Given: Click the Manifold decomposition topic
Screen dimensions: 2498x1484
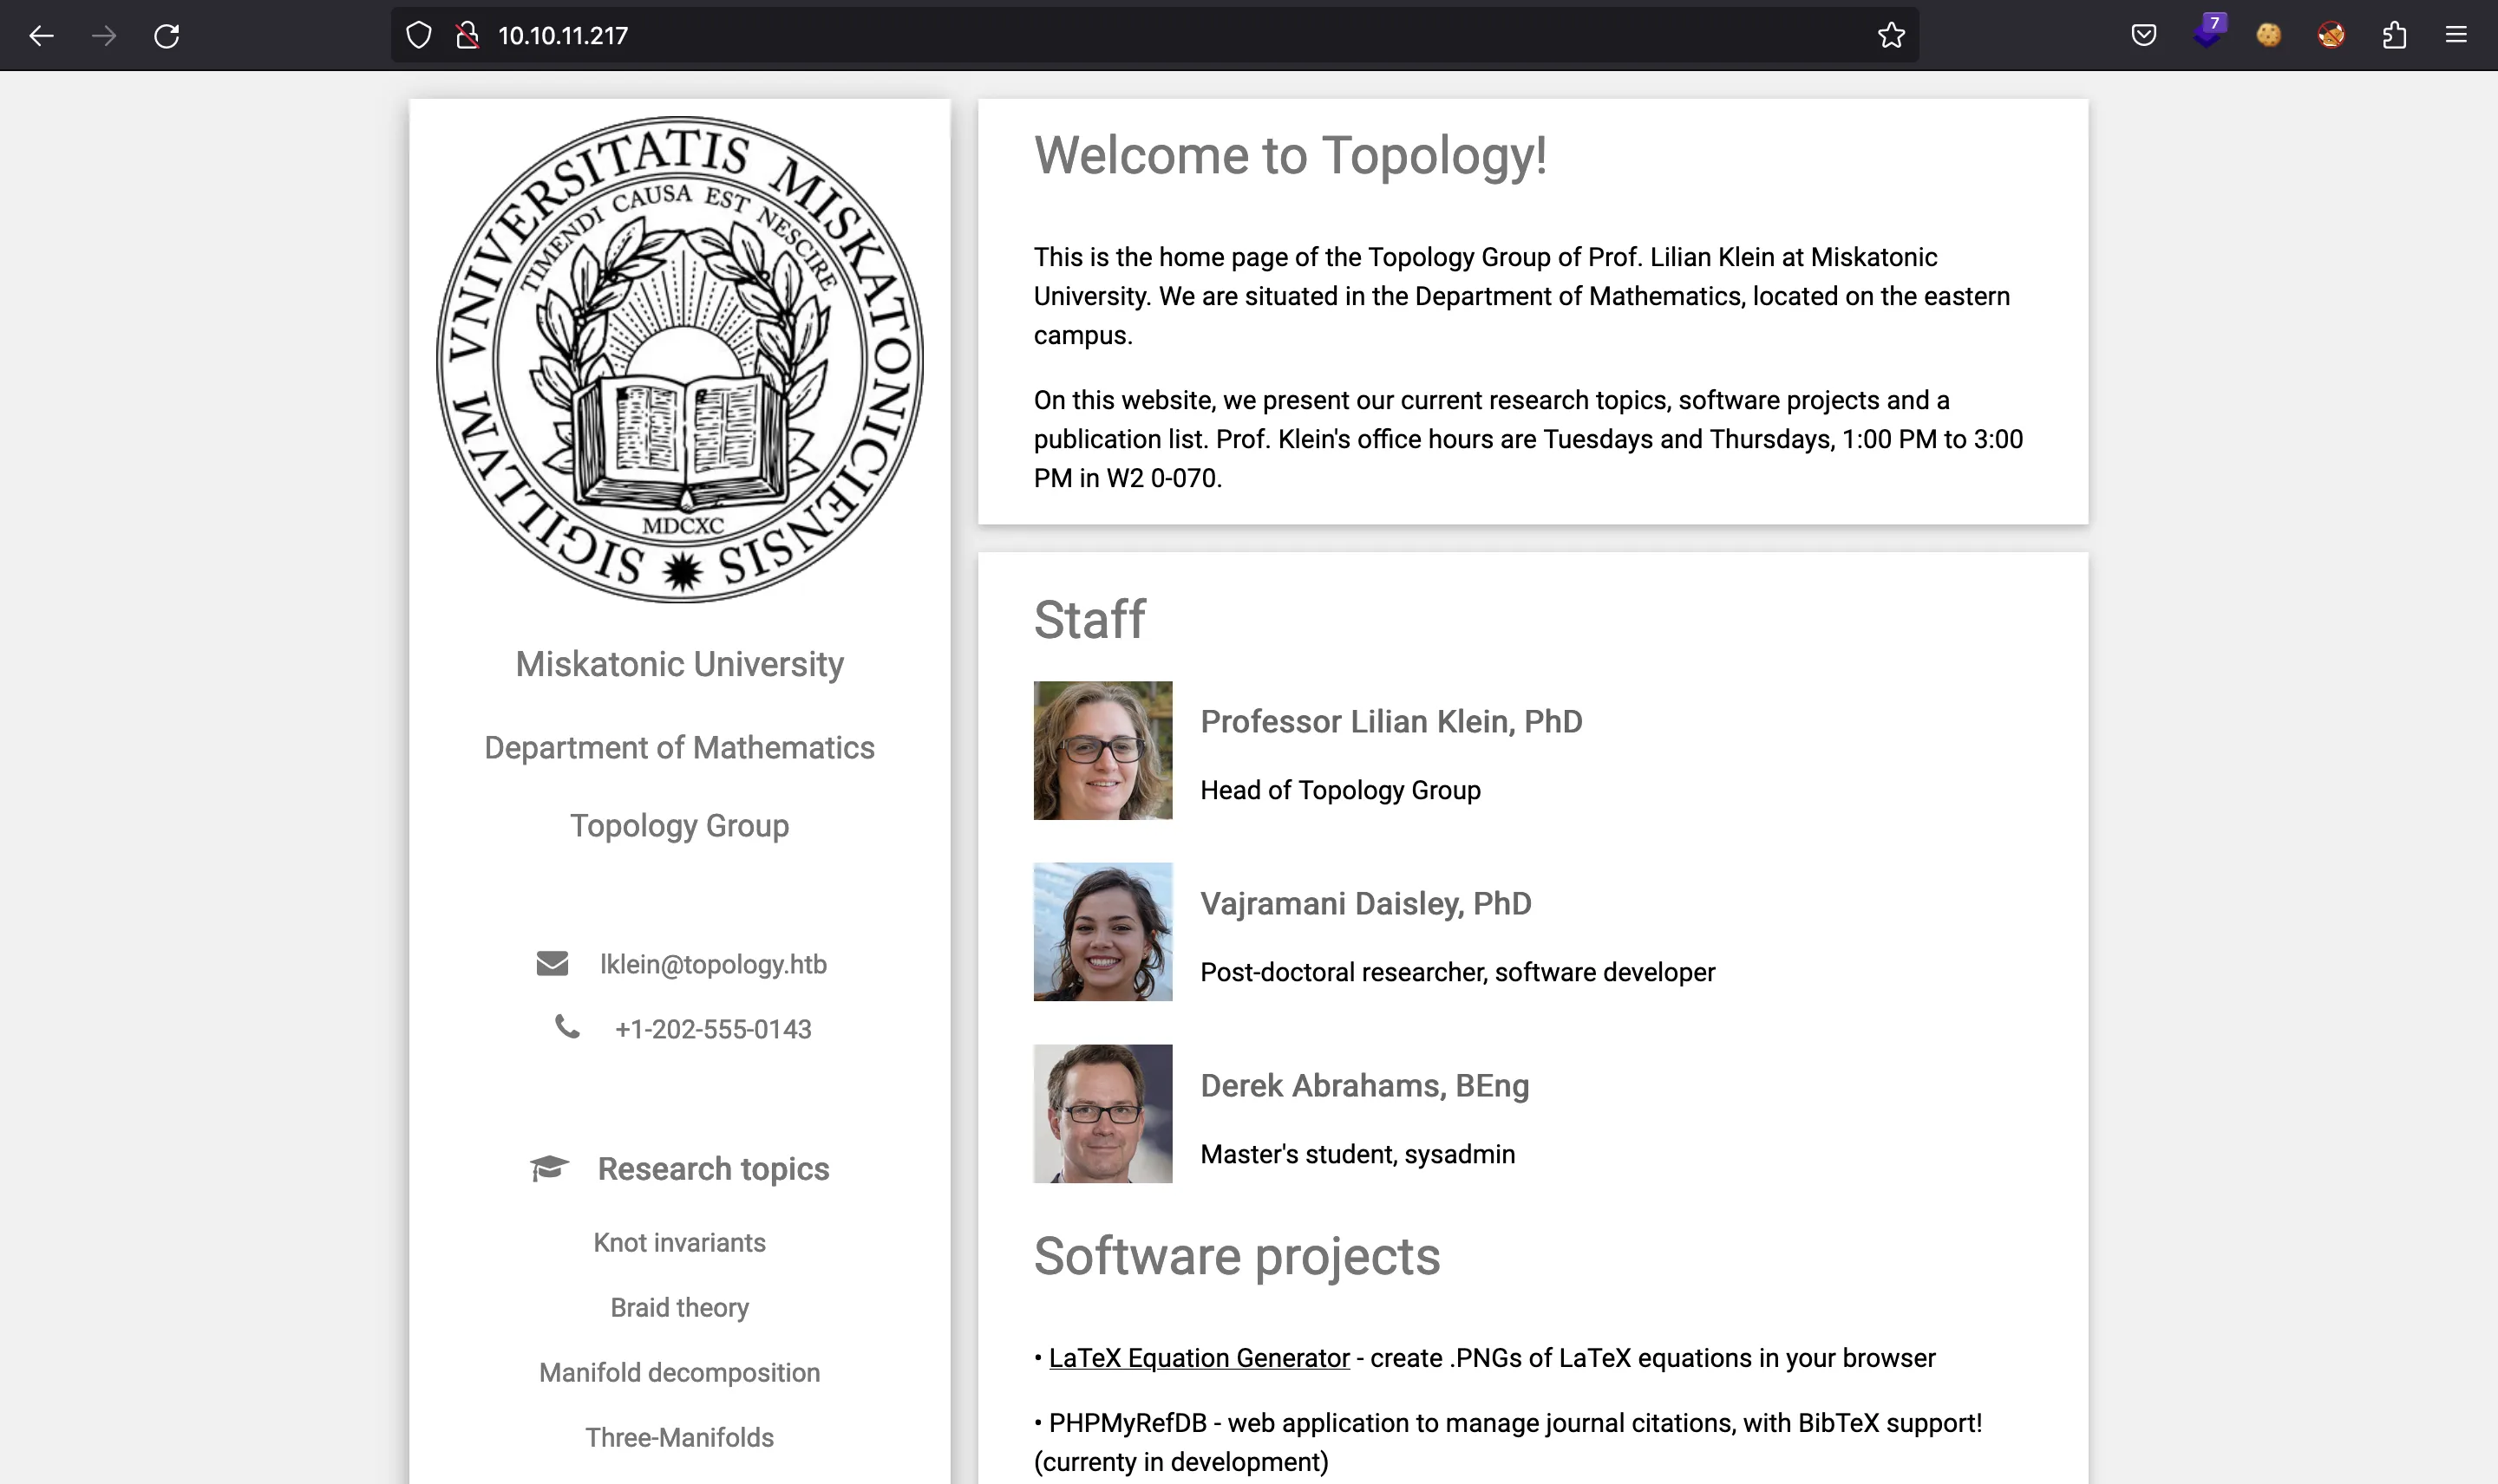Looking at the screenshot, I should pyautogui.click(x=679, y=1373).
